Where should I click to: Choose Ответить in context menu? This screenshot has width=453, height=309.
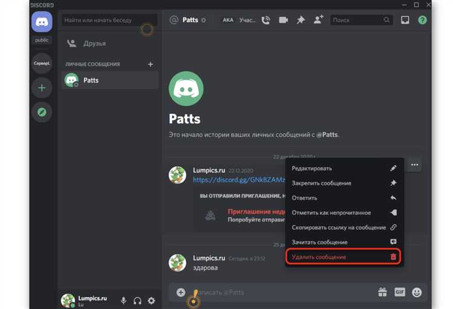click(x=344, y=198)
